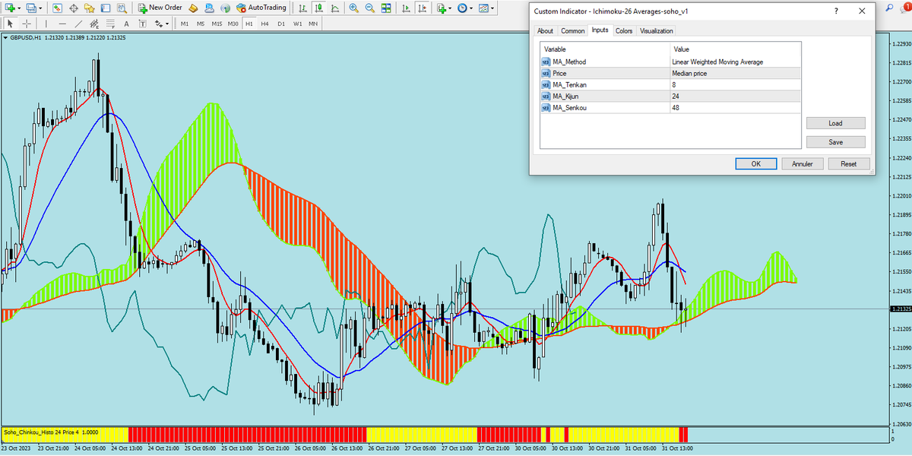Switch chart to line chart display
This screenshot has height=456, width=912.
pos(335,8)
